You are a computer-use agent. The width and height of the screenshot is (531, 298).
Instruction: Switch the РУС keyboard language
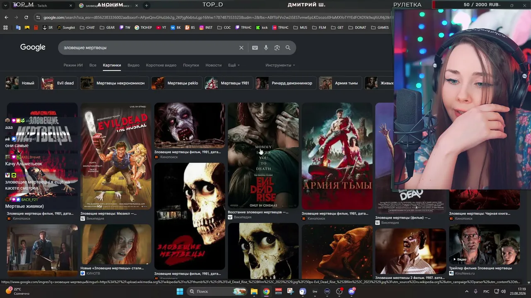click(486, 291)
